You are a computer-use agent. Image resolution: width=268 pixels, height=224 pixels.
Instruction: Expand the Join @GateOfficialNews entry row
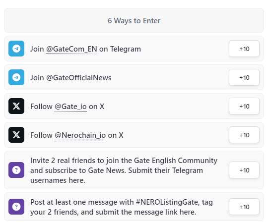pos(134,77)
